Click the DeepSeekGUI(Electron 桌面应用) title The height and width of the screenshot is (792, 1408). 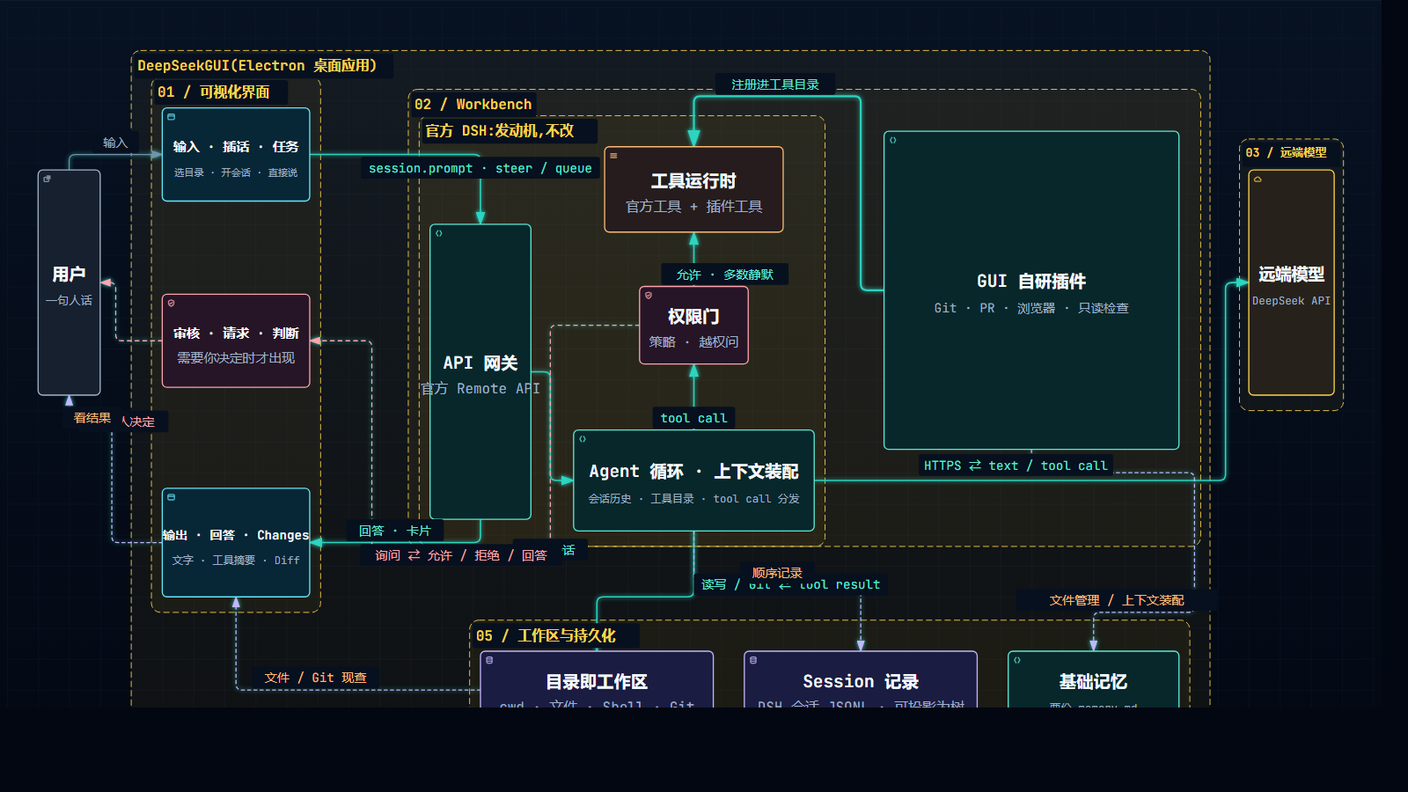click(x=257, y=65)
